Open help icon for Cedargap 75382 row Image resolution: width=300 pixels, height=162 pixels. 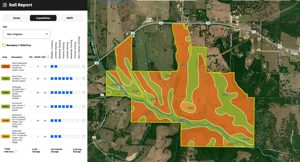(84, 93)
